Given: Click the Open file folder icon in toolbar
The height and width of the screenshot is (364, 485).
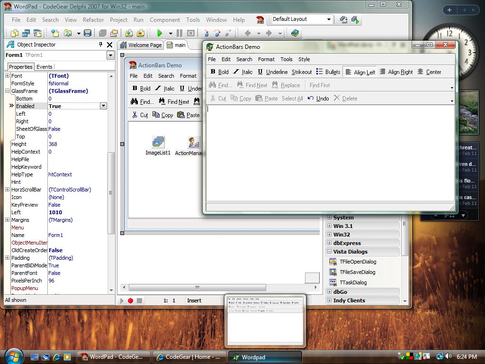Looking at the screenshot, I should click(x=68, y=33).
